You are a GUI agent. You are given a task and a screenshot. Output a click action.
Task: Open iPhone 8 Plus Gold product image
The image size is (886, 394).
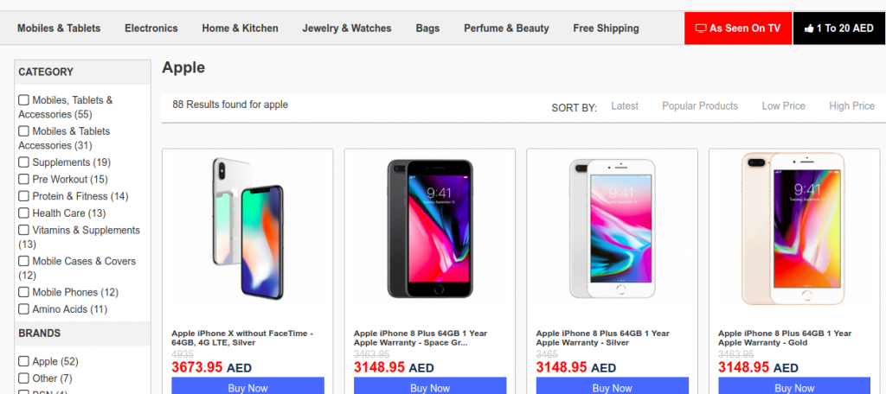pos(794,229)
